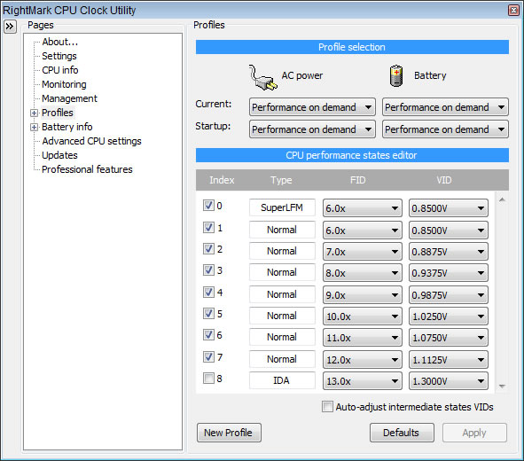Click the states list scroll down arrow
The height and width of the screenshot is (461, 524).
[x=502, y=387]
